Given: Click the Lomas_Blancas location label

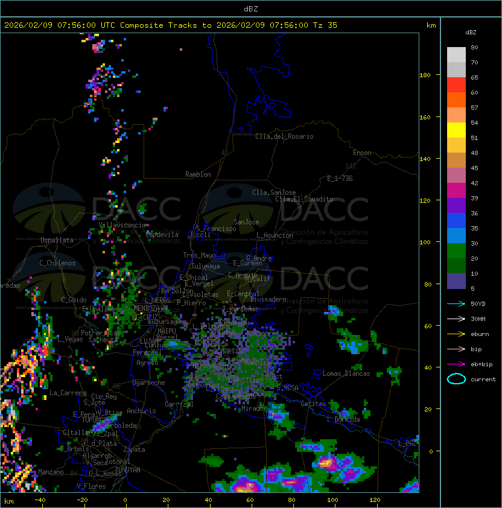Looking at the screenshot, I should coord(346,373).
